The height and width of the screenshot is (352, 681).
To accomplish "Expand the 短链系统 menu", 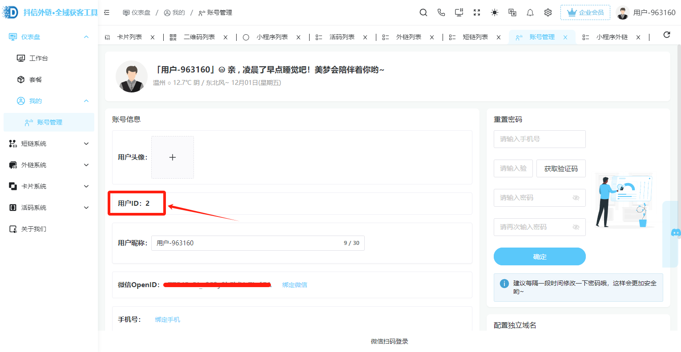I will point(49,144).
